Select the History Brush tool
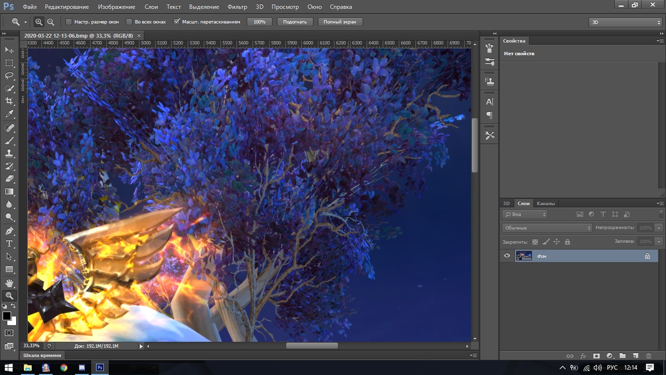The width and height of the screenshot is (666, 375). click(9, 167)
